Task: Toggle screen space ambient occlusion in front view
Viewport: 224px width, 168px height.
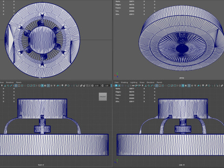Action: pos(63,86)
